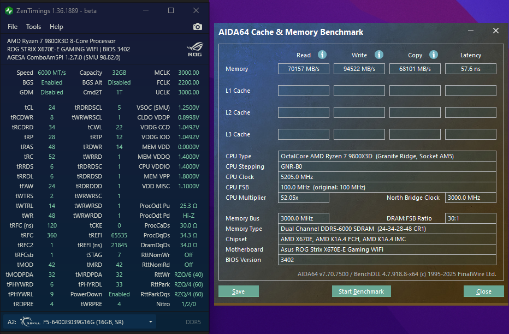The height and width of the screenshot is (334, 509).
Task: Click the Speed value 6000 MT/s
Action: coord(52,73)
